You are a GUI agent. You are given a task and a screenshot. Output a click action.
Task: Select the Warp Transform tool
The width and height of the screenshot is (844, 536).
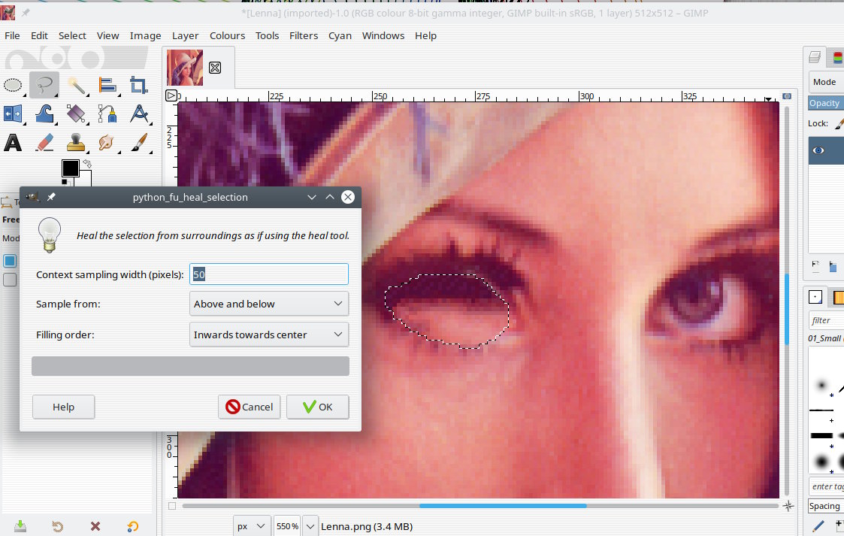coord(44,114)
